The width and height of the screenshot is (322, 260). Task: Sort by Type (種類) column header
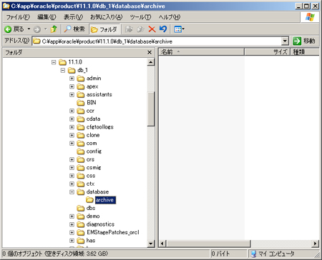point(305,51)
